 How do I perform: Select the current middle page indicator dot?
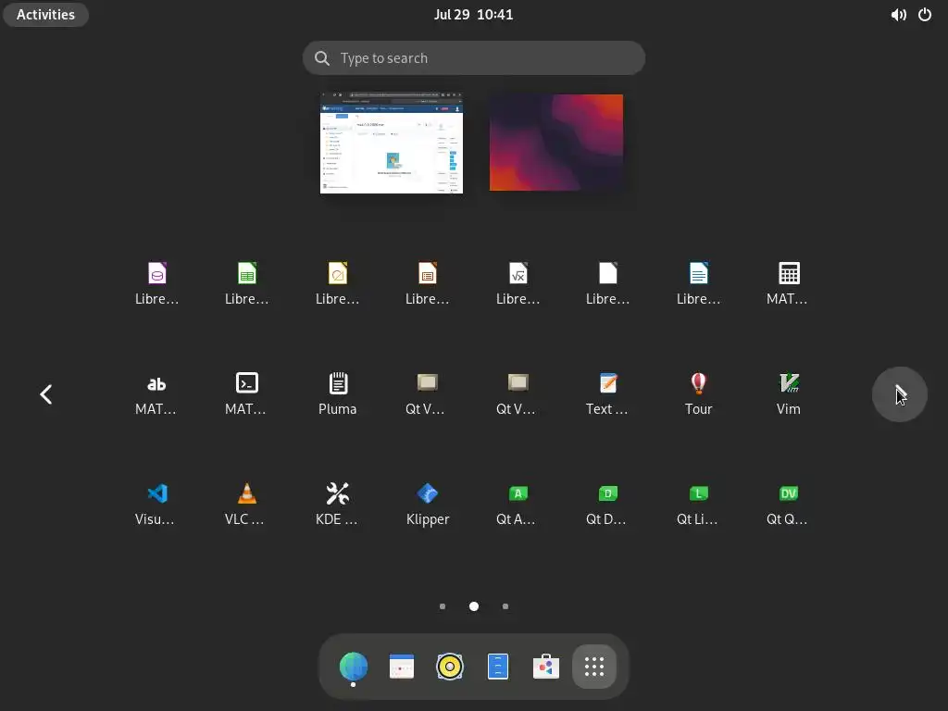474,606
